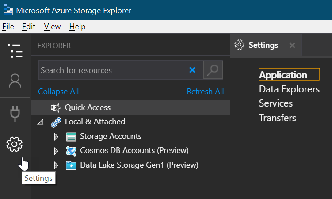
Task: Click the Connect plug icon
Action: point(15,113)
